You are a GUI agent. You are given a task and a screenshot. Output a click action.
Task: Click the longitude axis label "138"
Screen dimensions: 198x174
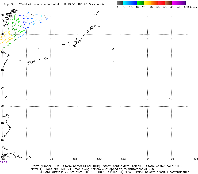196,159
